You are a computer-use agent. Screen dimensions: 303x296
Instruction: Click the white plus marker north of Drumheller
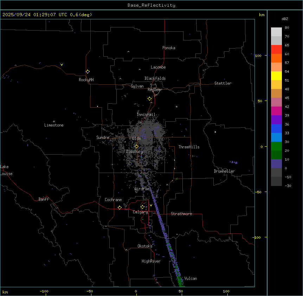pyautogui.click(x=215, y=132)
